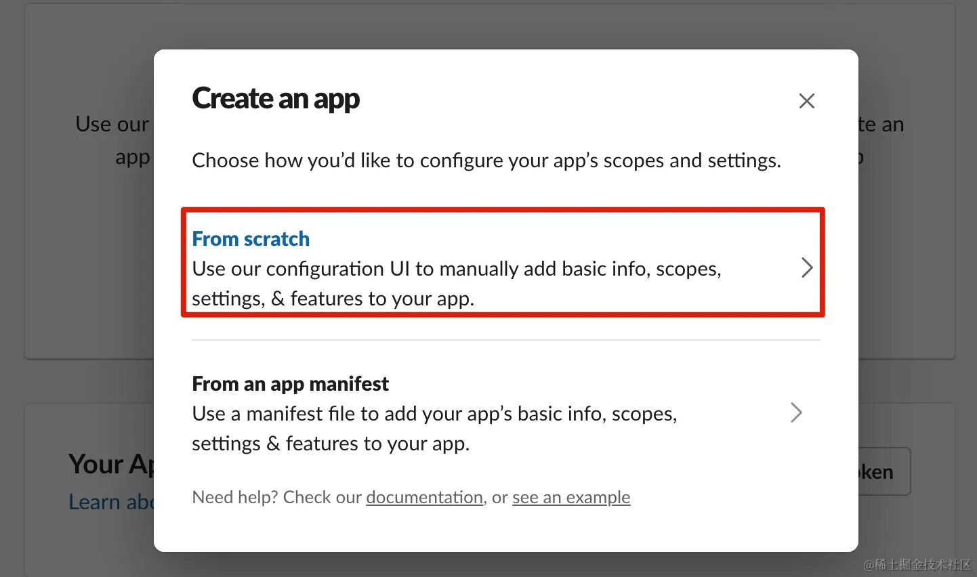The width and height of the screenshot is (977, 577).
Task: Select the From scratch heading
Action: (251, 239)
